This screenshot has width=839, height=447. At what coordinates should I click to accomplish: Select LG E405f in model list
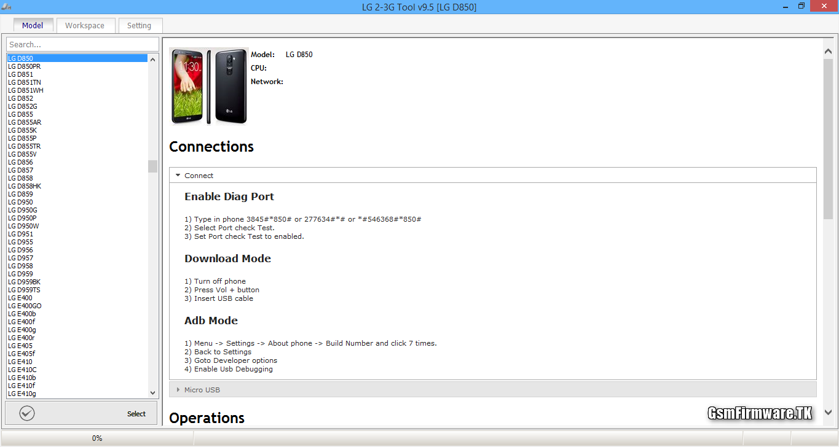pos(77,354)
